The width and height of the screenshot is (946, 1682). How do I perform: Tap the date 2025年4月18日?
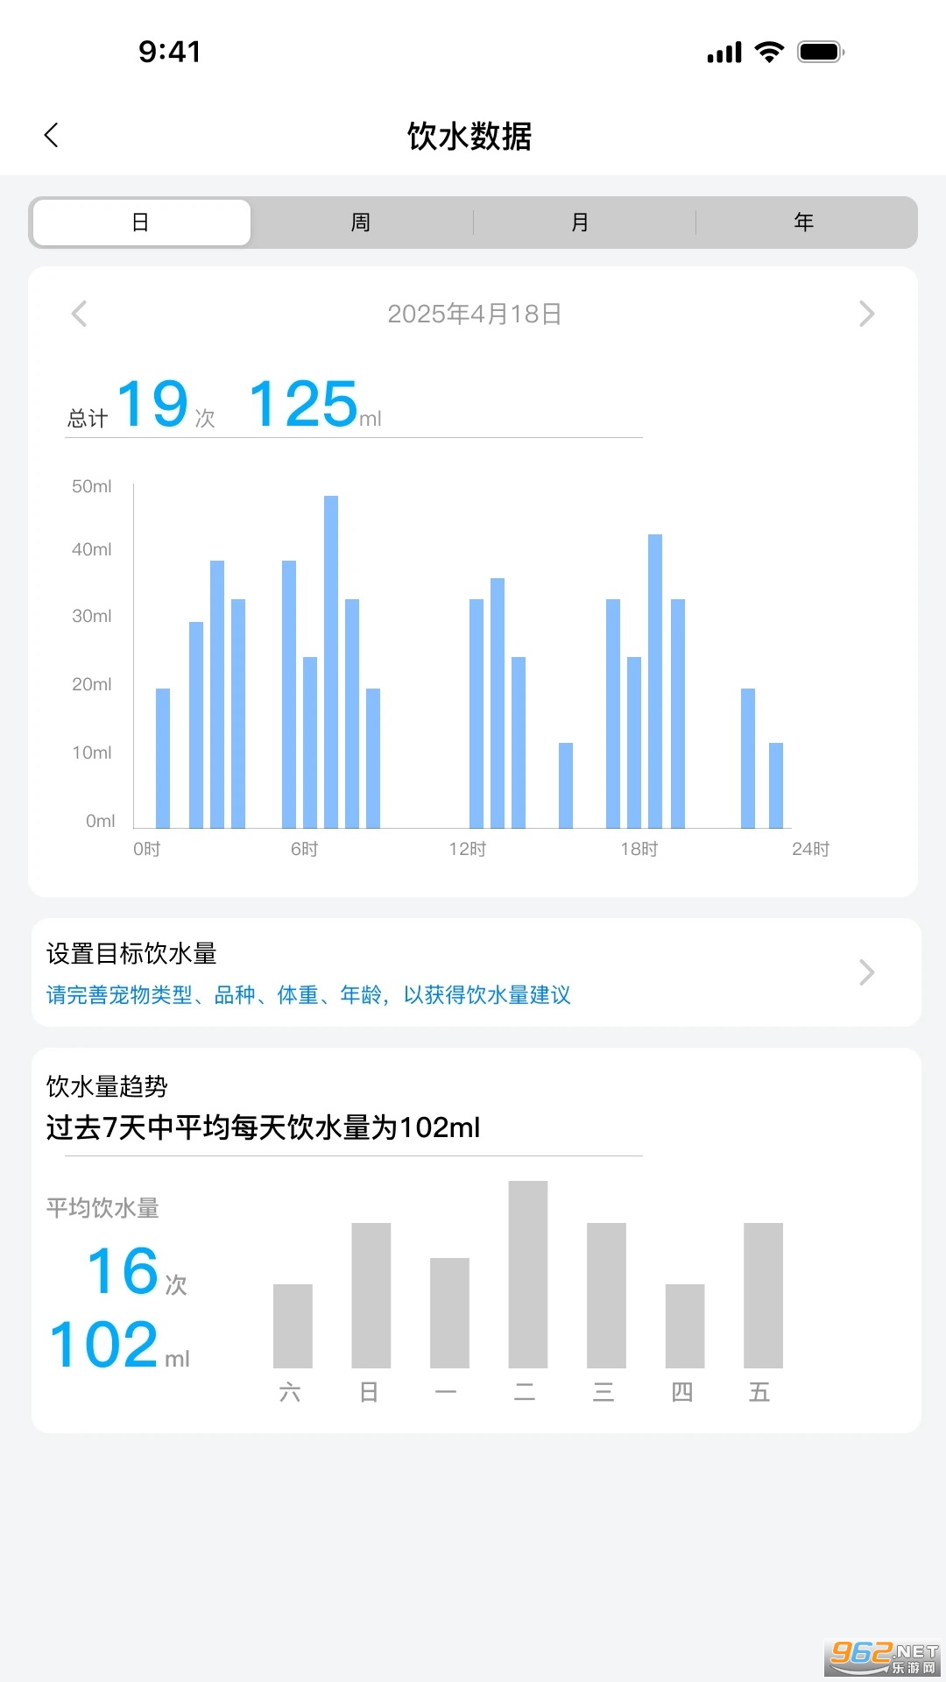[474, 314]
